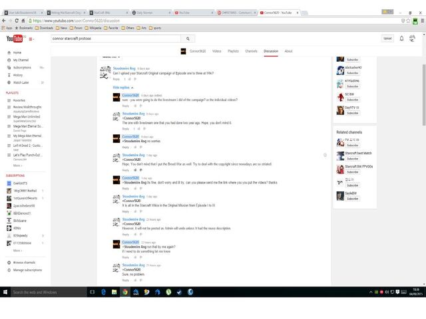Subscribe to Day9TV channel
The width and height of the screenshot is (426, 319).
coord(352,113)
